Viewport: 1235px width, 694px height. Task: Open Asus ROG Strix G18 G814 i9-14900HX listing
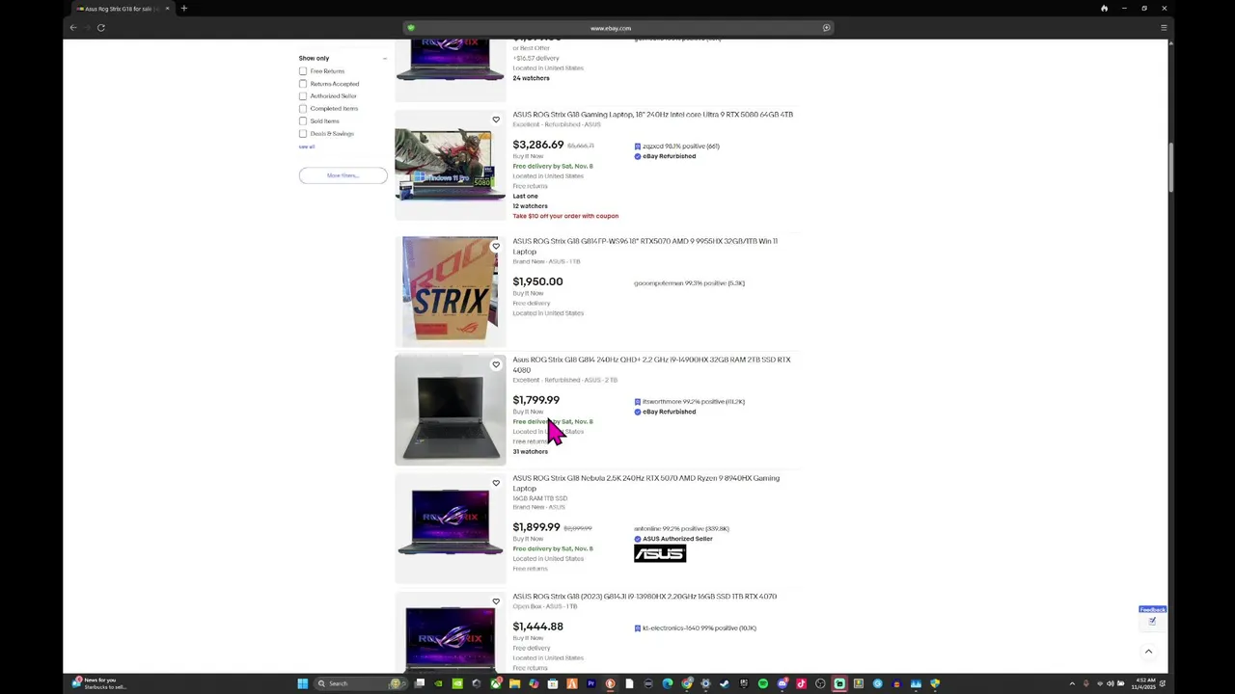[651, 364]
